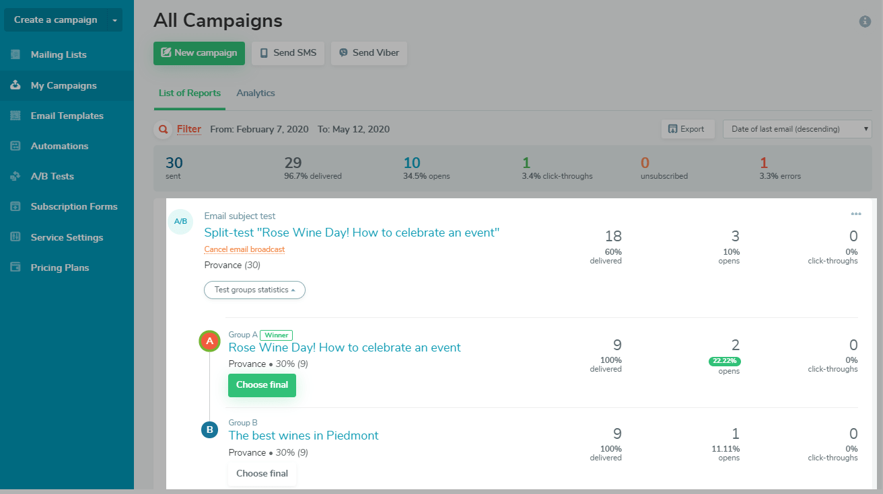This screenshot has width=883, height=494.
Task: Click the Mailing Lists sidebar icon
Action: (x=15, y=54)
